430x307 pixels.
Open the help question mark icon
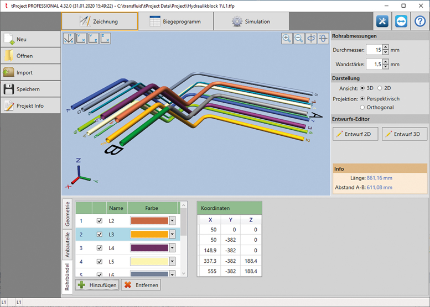pos(420,21)
